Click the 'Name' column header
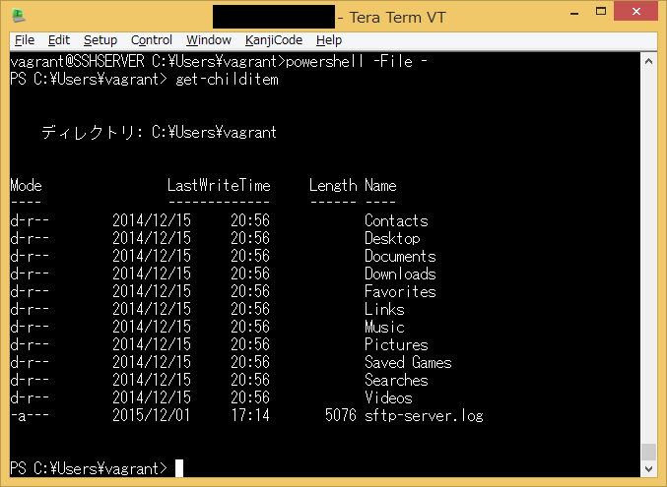The width and height of the screenshot is (667, 487). pyautogui.click(x=380, y=185)
